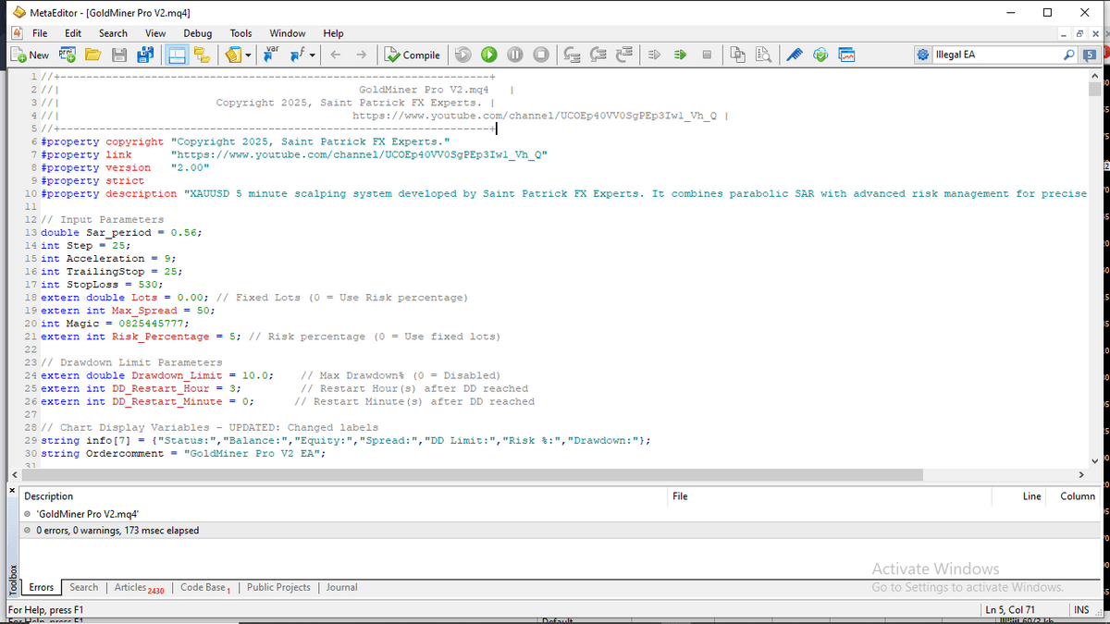Switch to the Journal tab
The image size is (1110, 624).
click(341, 587)
